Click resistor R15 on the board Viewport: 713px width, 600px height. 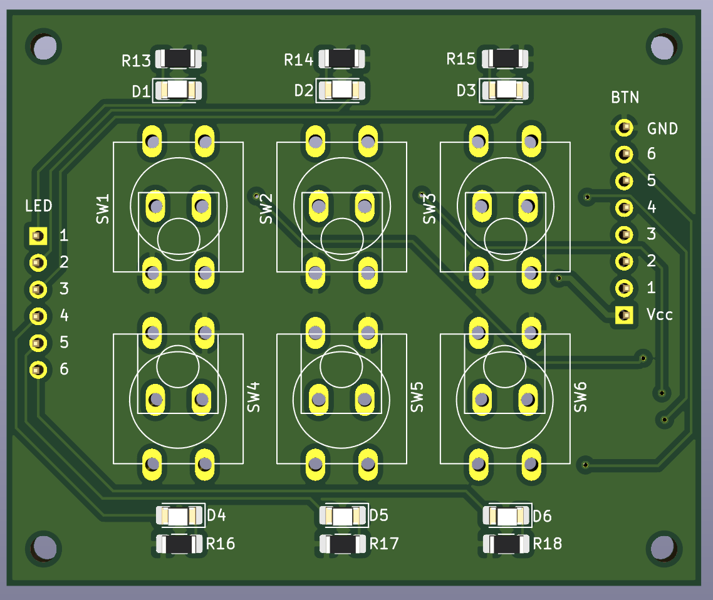coord(505,59)
